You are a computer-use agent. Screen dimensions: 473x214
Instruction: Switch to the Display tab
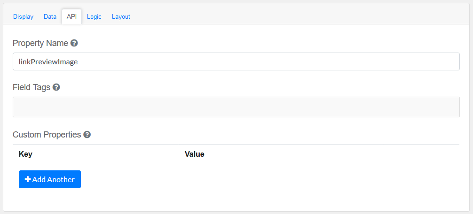click(x=23, y=16)
